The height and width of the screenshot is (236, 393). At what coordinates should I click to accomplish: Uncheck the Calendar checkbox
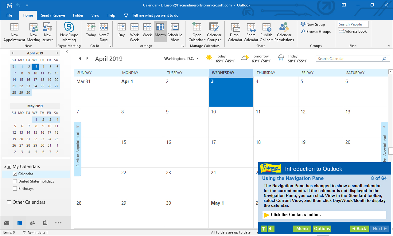pyautogui.click(x=15, y=174)
